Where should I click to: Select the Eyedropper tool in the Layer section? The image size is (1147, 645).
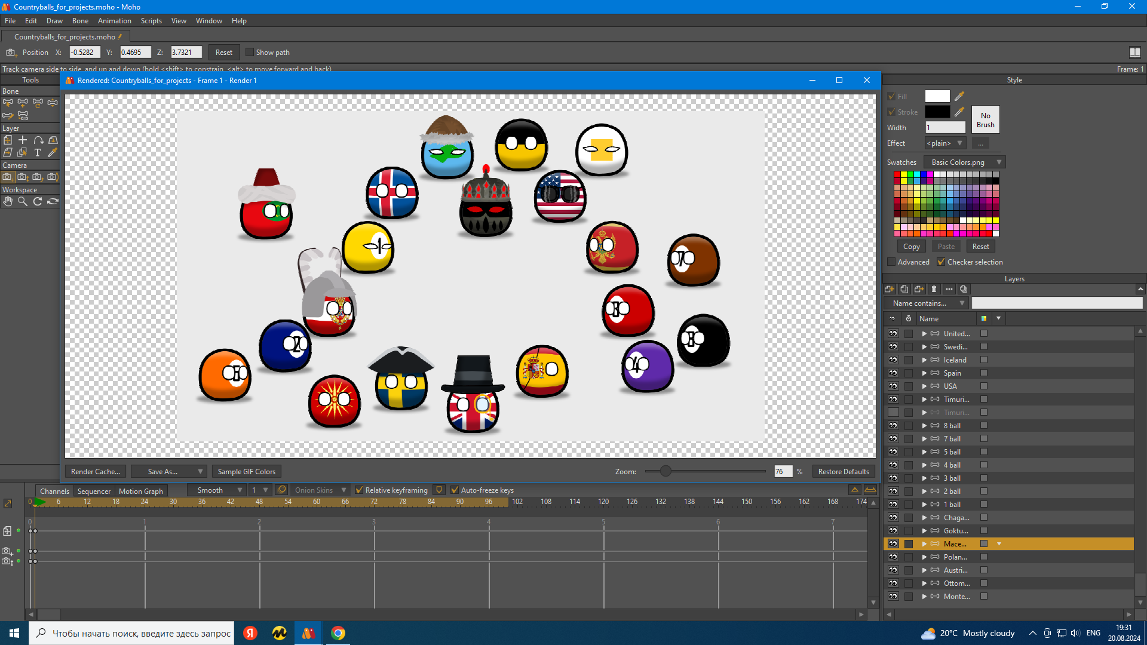coord(52,152)
